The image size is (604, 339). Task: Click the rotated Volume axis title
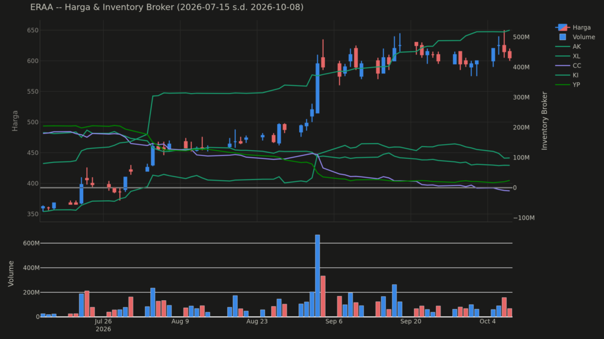pyautogui.click(x=11, y=273)
